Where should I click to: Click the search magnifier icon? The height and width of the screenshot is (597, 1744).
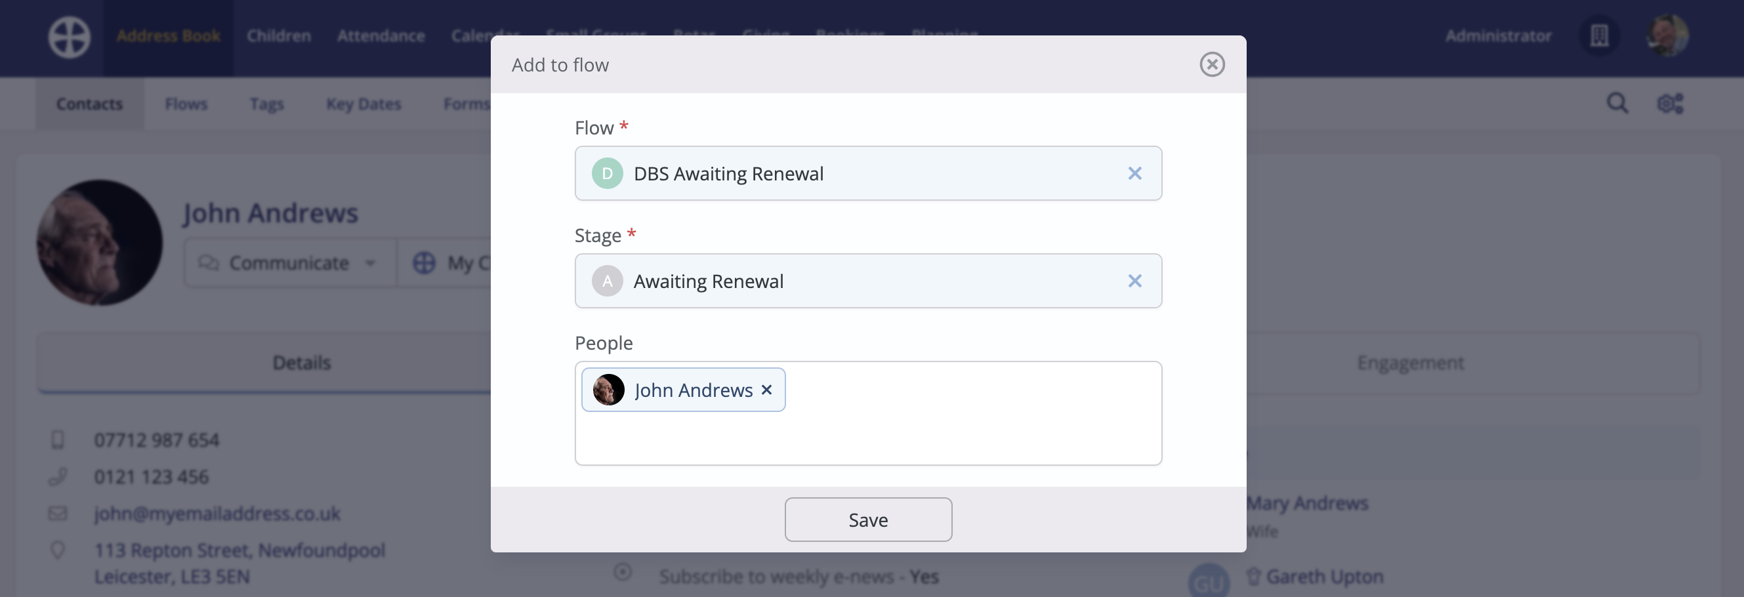click(1617, 103)
